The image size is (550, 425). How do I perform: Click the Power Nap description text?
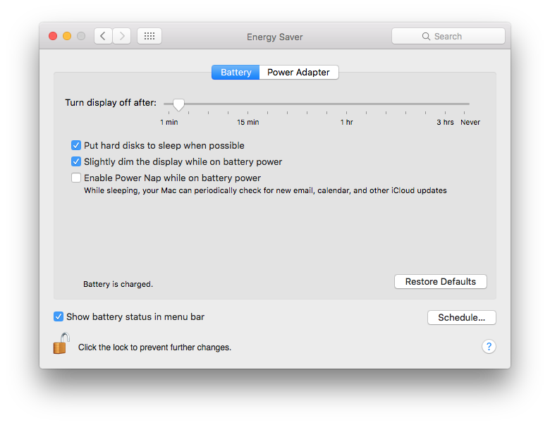point(265,190)
